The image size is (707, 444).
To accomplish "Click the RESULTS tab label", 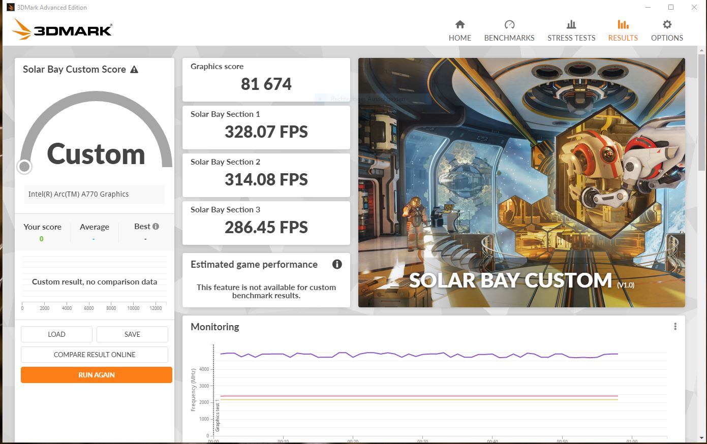I will [x=623, y=38].
